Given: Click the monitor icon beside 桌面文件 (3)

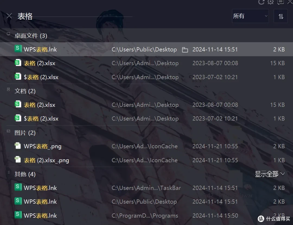Looking at the screenshot, I should tap(8, 34).
